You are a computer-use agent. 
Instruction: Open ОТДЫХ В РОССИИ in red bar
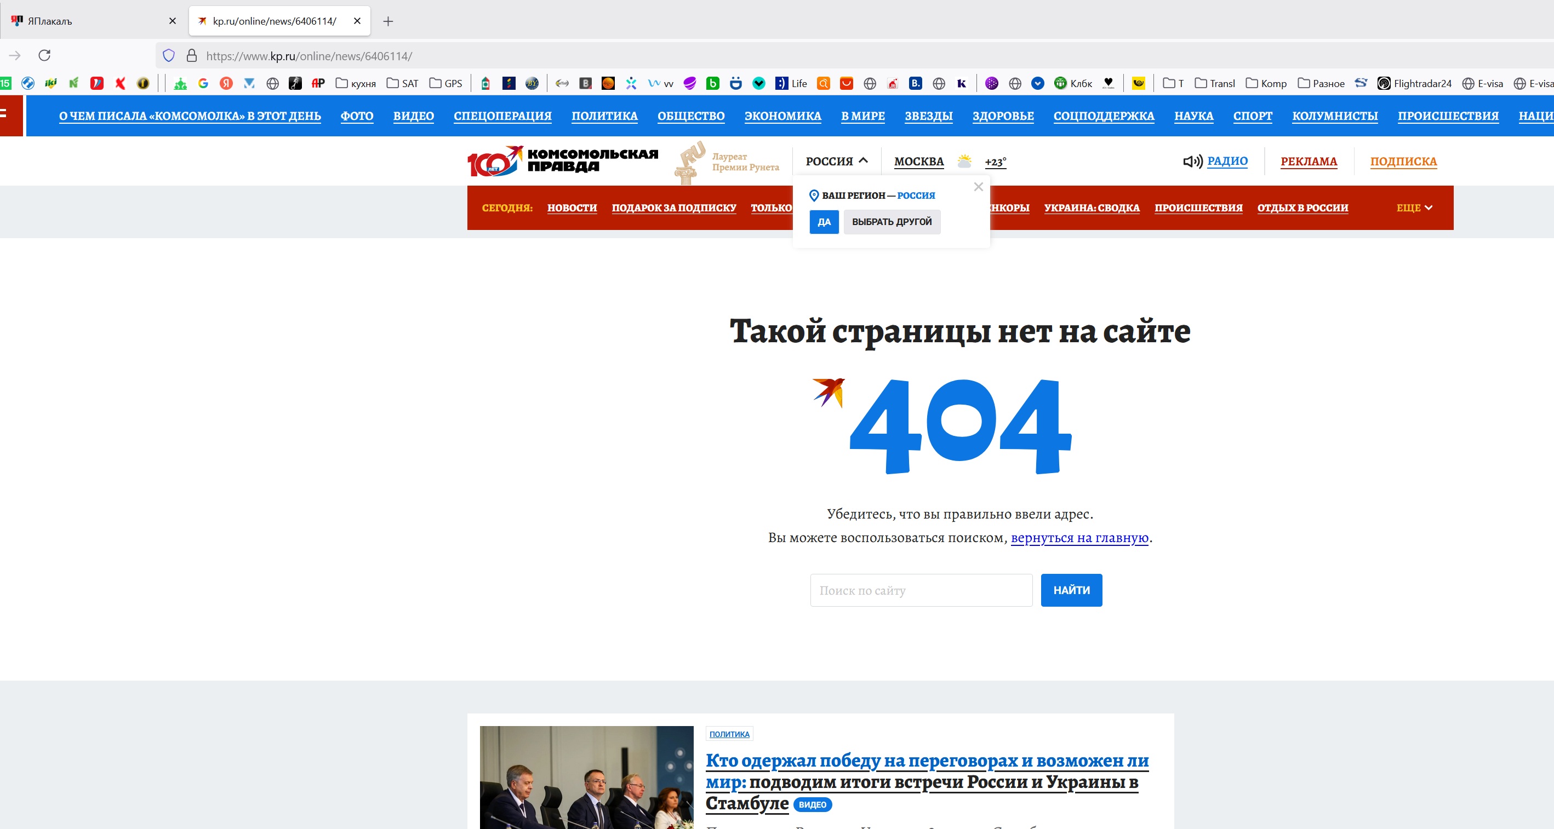coord(1302,208)
